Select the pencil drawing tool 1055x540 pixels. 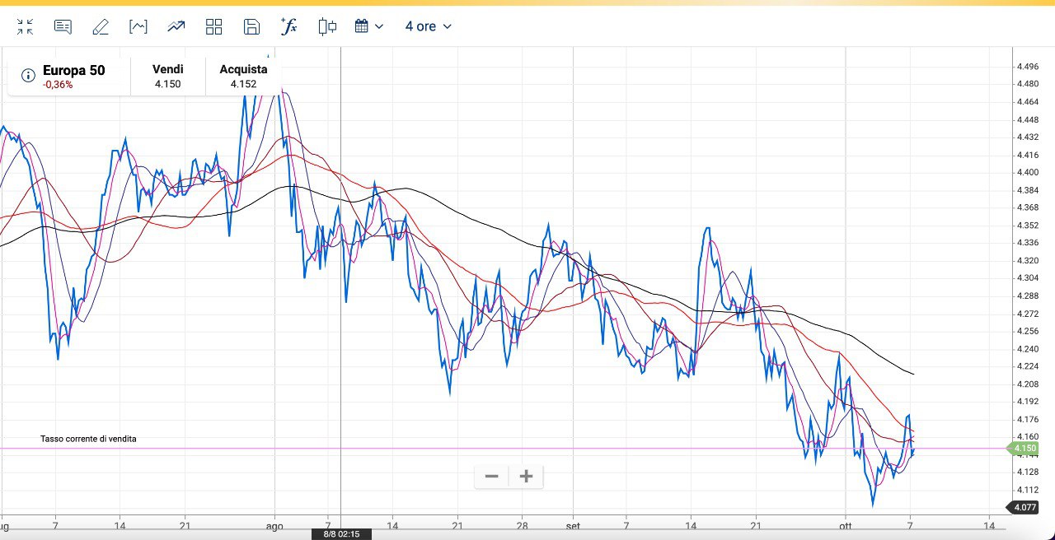pos(101,26)
